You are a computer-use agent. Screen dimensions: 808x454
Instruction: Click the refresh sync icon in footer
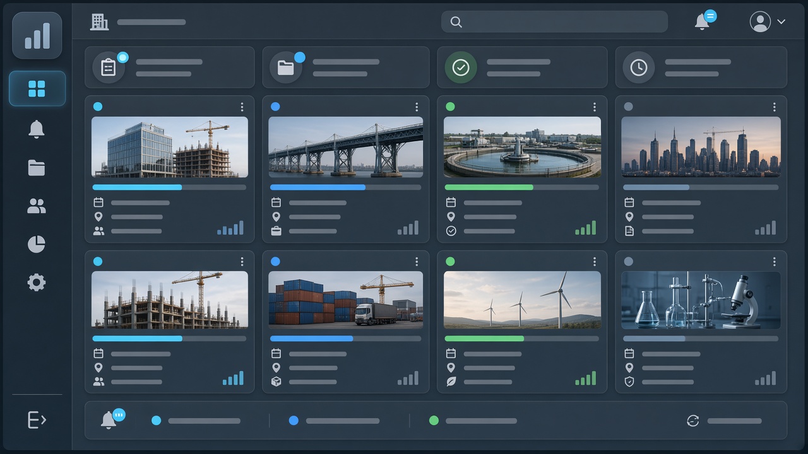pyautogui.click(x=693, y=421)
